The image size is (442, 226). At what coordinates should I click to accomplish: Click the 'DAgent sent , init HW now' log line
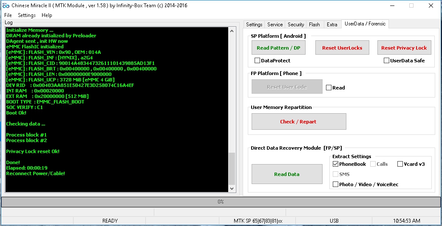[37, 41]
